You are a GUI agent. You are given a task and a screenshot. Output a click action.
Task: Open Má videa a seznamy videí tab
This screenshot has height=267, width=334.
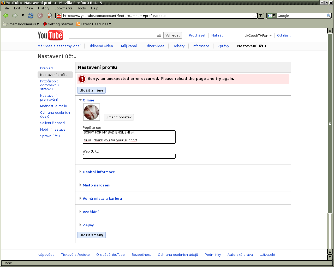tap(59, 46)
